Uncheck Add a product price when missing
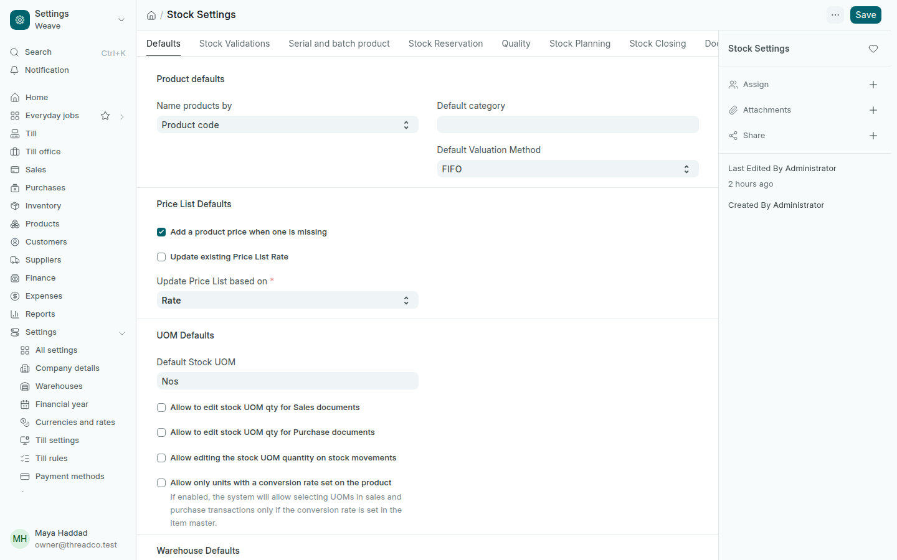The height and width of the screenshot is (560, 897). click(x=161, y=232)
